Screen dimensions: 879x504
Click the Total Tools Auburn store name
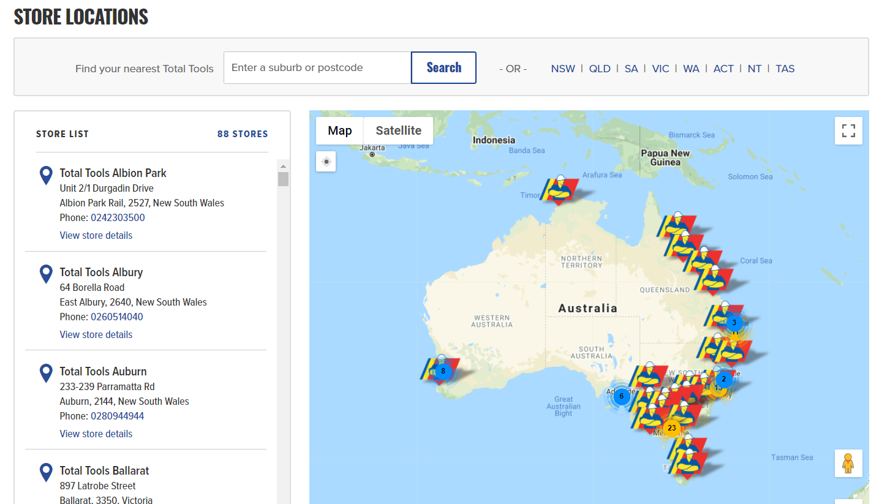tap(103, 372)
